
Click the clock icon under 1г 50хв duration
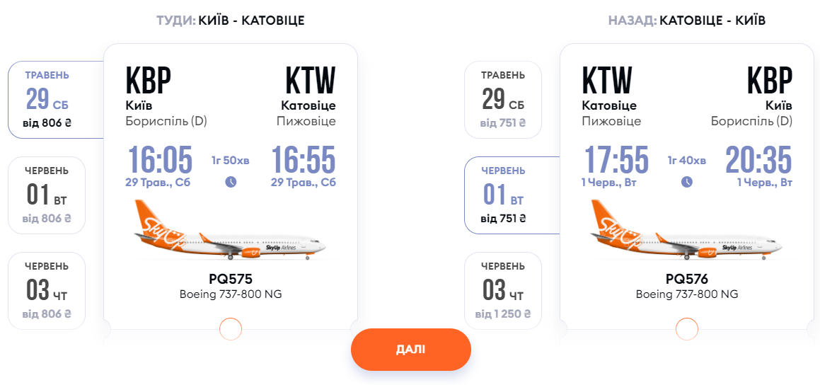(231, 181)
